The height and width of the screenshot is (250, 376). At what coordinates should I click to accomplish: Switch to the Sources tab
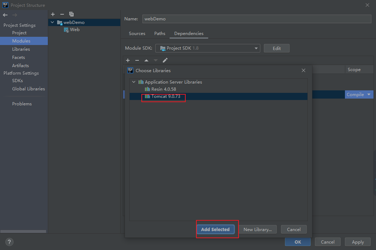137,34
